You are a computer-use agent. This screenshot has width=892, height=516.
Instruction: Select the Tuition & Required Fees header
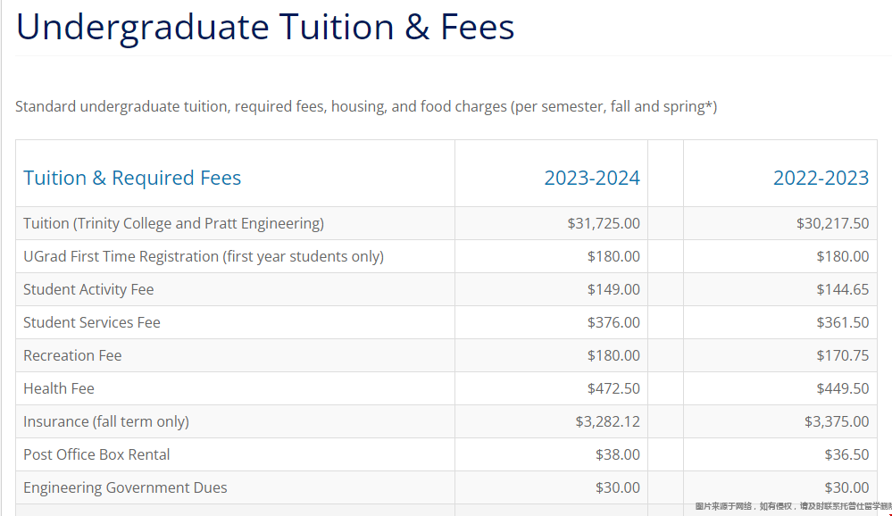(132, 178)
